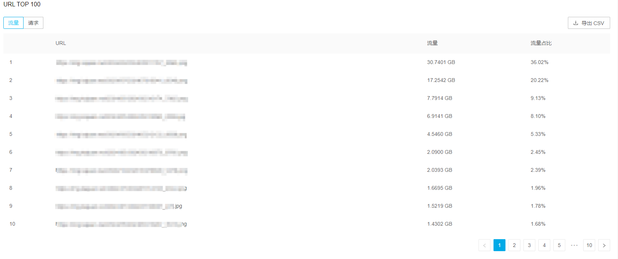Screen dimensions: 618x259
Task: Click the 导出 CSV button
Action: pos(589,23)
